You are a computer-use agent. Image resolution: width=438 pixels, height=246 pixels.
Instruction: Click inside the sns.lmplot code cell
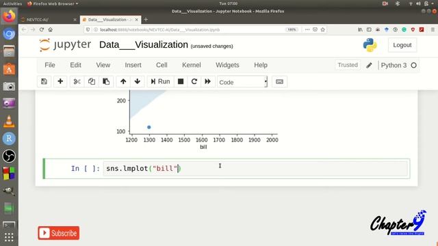[x=255, y=169]
